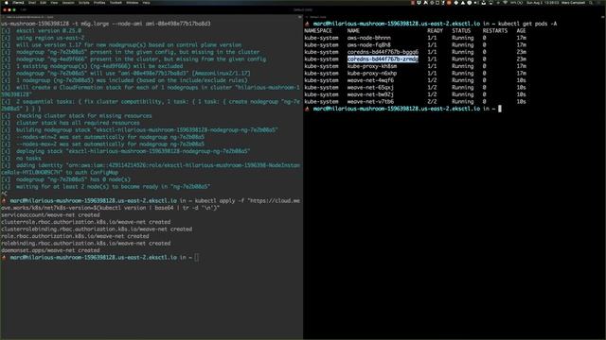The height and width of the screenshot is (340, 606).
Task: Open the iTerm2 application menu
Action: [18, 2]
